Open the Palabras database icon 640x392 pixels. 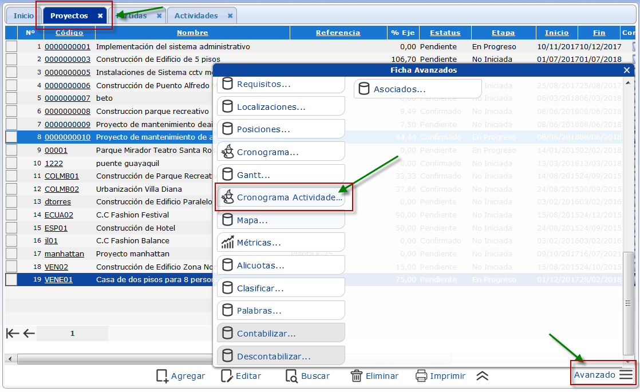click(x=227, y=310)
